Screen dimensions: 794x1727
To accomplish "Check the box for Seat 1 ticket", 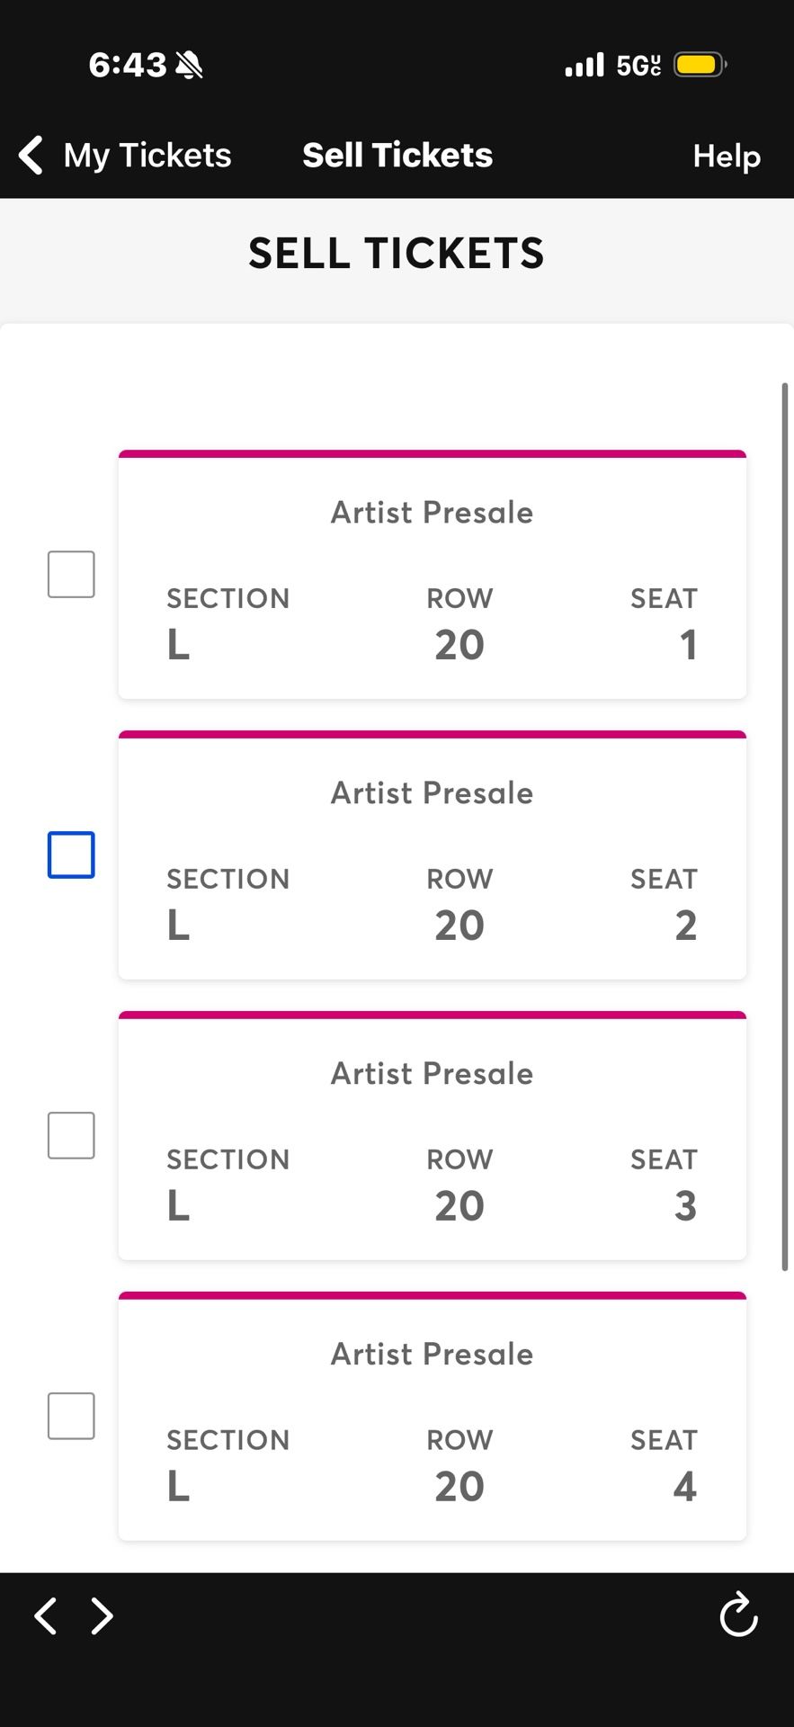I will [71, 574].
